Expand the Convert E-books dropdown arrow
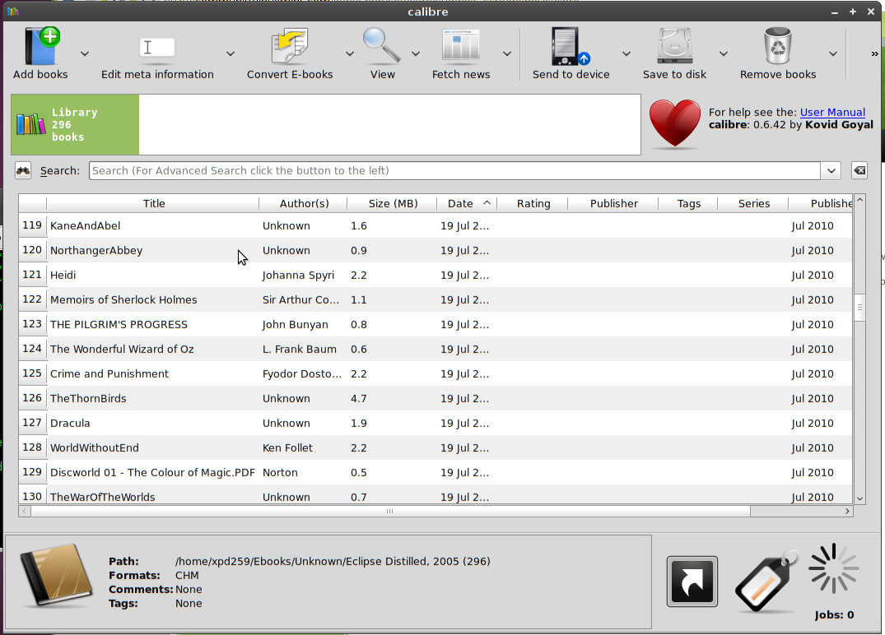 [349, 54]
